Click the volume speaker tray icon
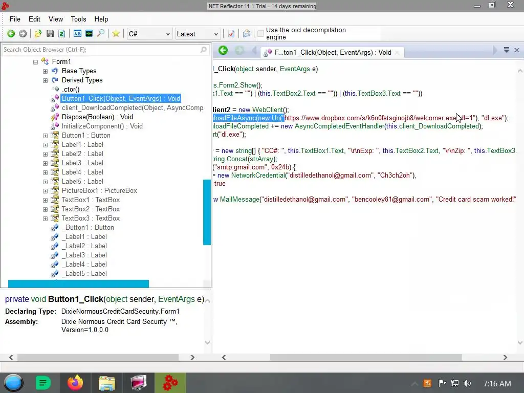Screen dimensions: 524x393 [x=467, y=383]
